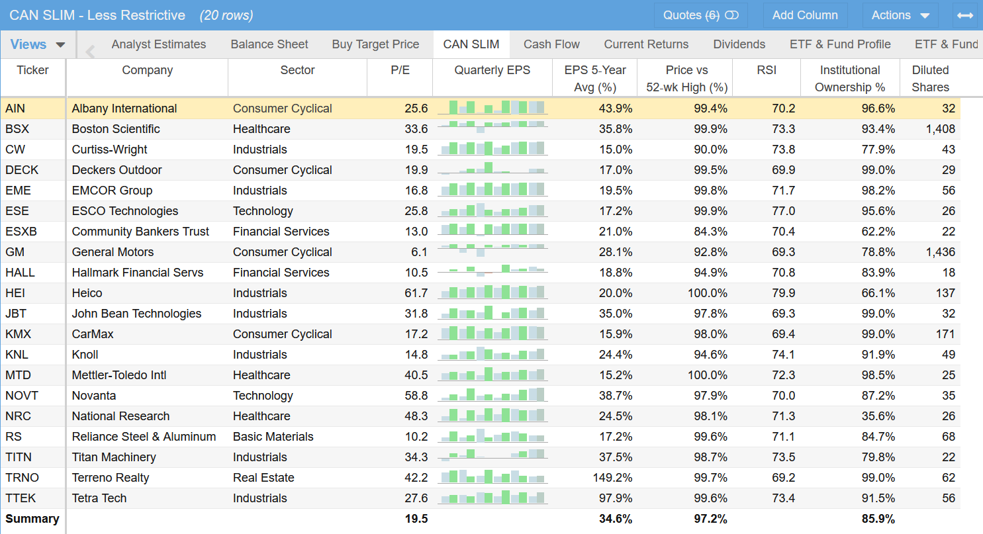The width and height of the screenshot is (983, 534).
Task: Switch to the Analyst Estimates tab
Action: click(159, 44)
